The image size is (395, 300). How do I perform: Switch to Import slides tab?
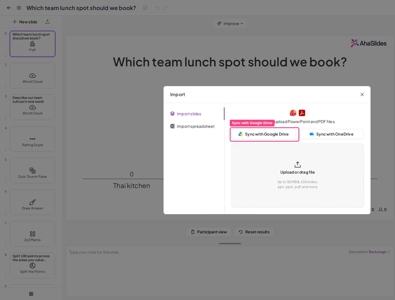pos(194,114)
